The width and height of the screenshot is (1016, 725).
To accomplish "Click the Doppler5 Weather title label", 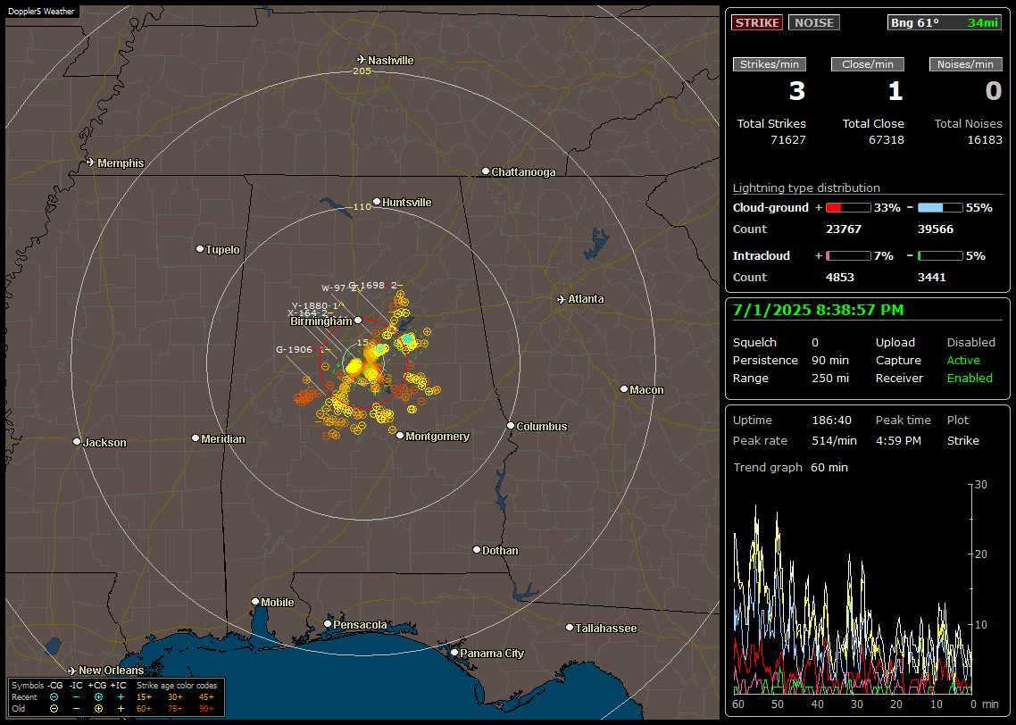I will tap(41, 11).
